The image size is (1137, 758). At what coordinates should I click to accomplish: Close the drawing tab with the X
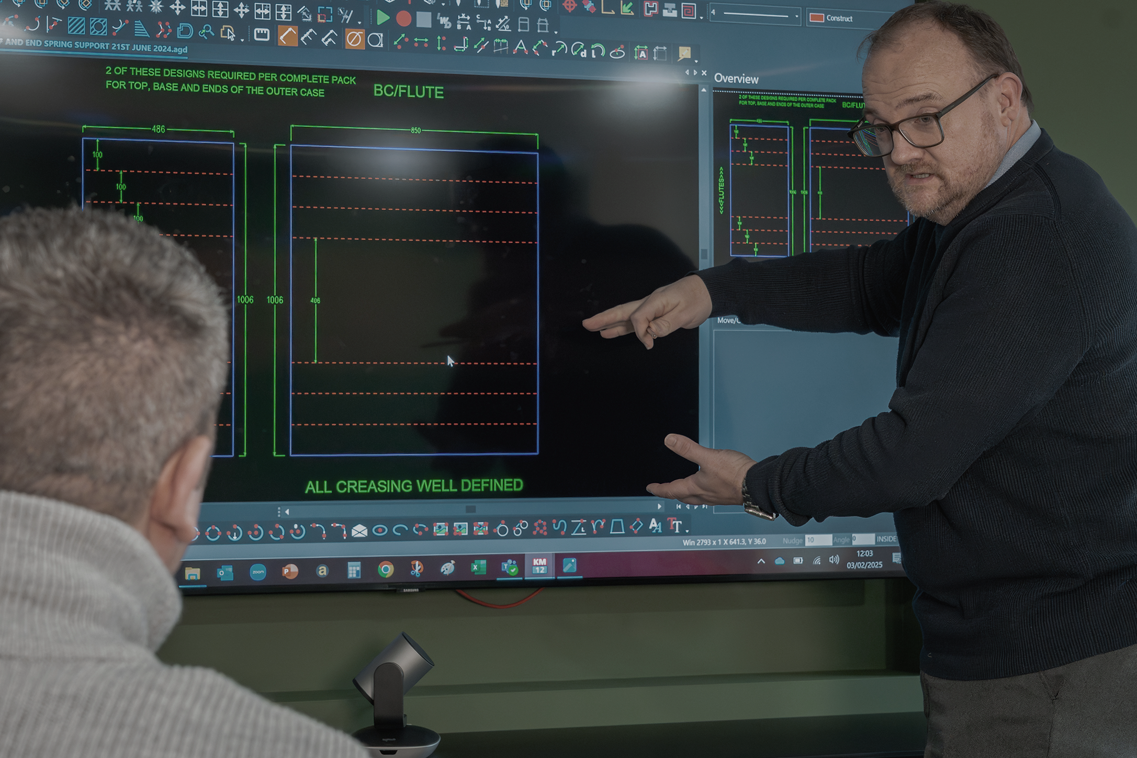(x=704, y=73)
